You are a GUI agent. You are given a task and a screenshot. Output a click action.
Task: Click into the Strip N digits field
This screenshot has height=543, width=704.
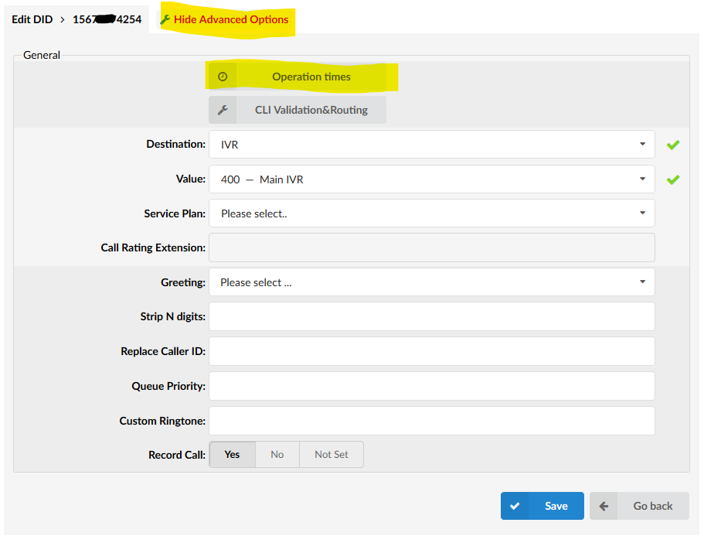point(431,316)
